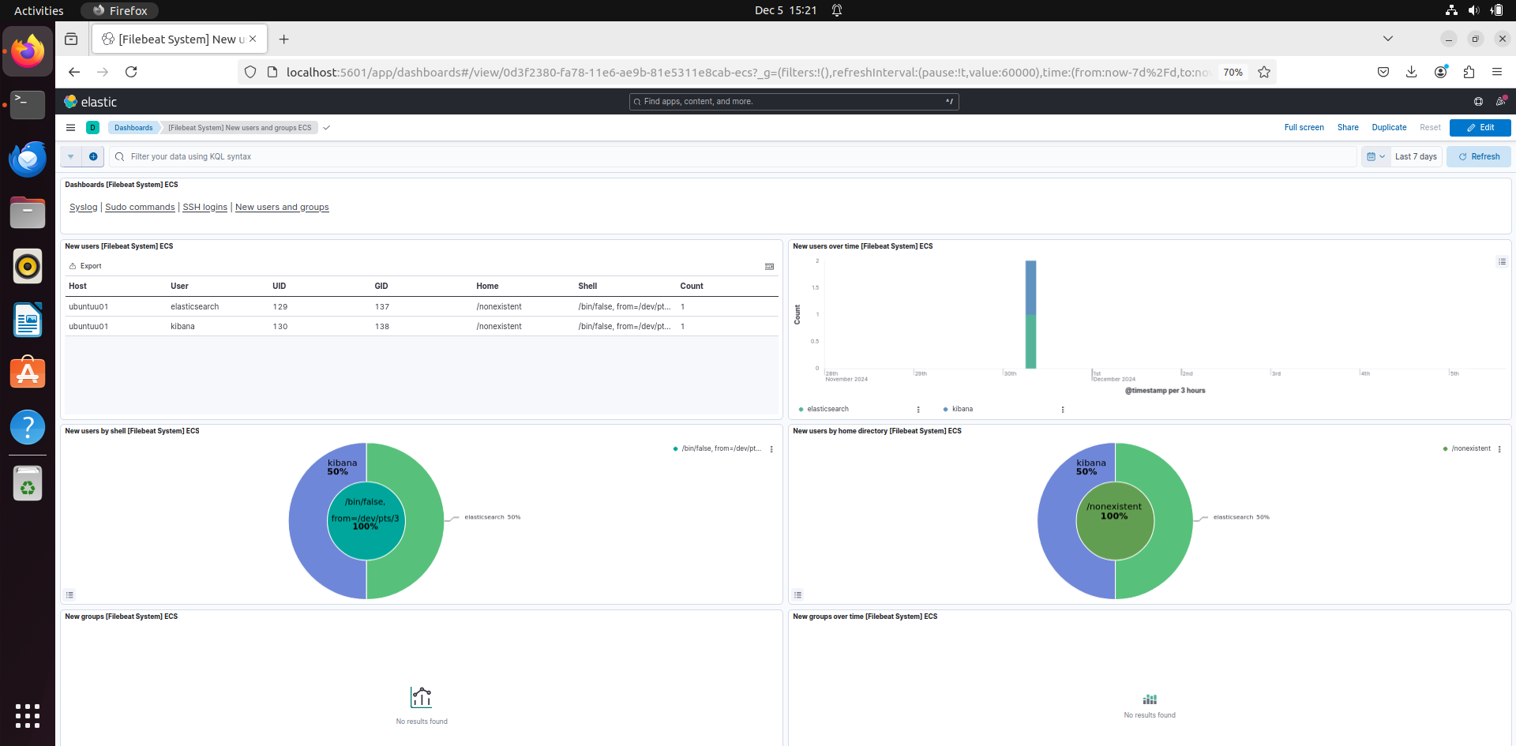Toggle legend on New users over time chart
This screenshot has width=1516, height=746.
point(1502,261)
